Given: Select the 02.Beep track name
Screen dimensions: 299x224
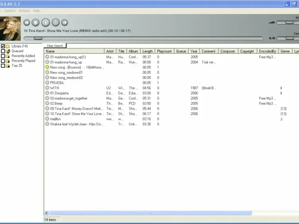Looking at the screenshot, I should (x=56, y=103).
